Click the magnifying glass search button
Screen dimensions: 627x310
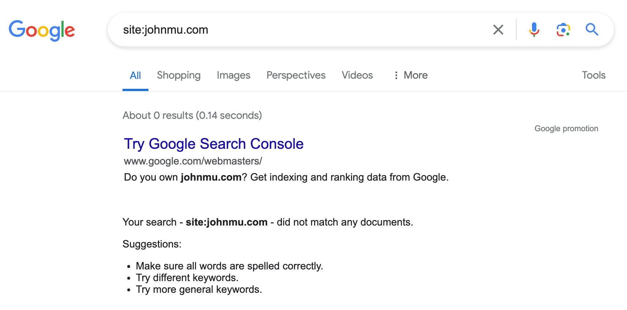click(x=592, y=29)
